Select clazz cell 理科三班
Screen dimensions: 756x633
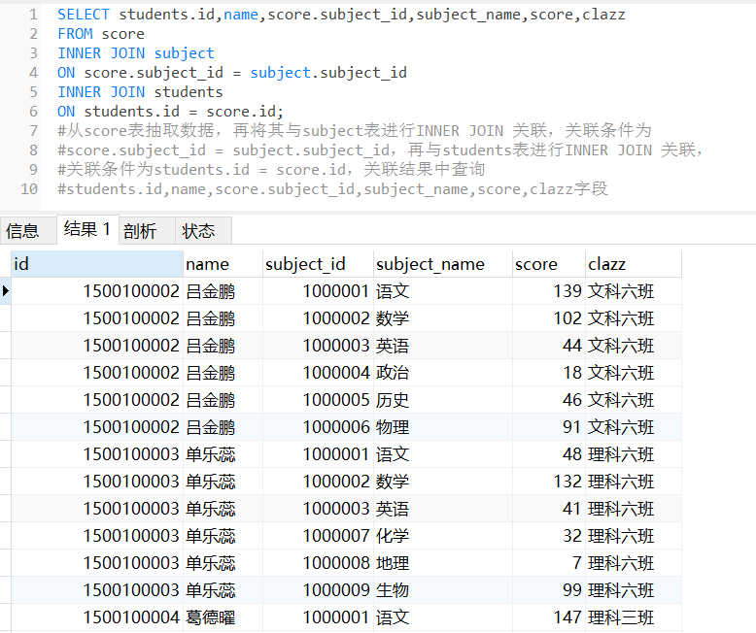coord(633,617)
